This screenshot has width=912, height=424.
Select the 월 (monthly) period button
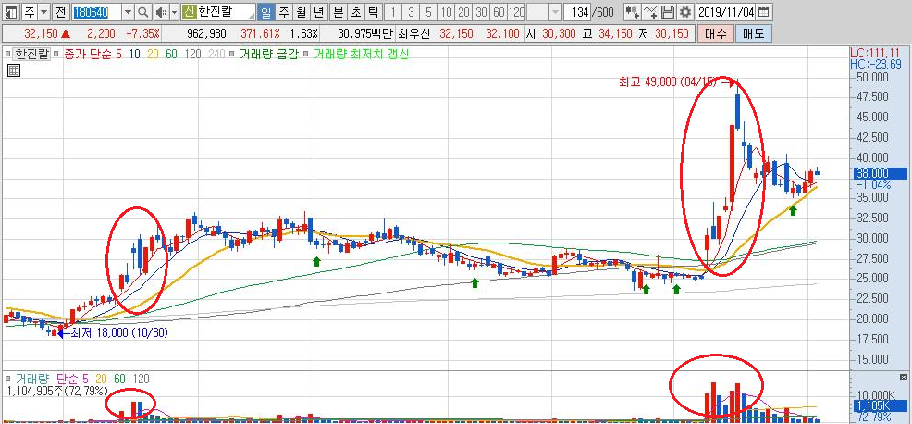point(301,12)
